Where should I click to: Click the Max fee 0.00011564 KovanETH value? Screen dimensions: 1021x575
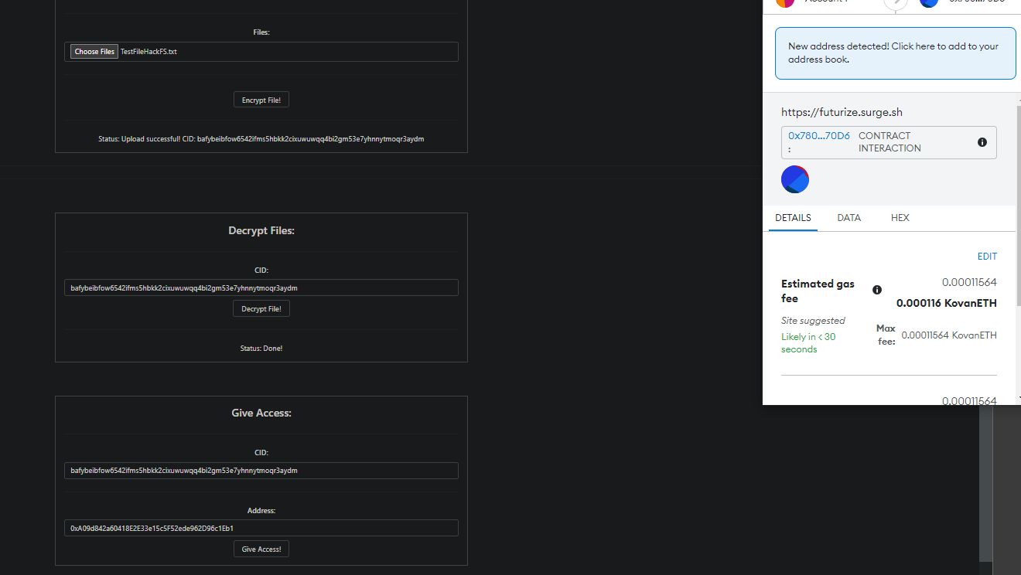click(949, 335)
